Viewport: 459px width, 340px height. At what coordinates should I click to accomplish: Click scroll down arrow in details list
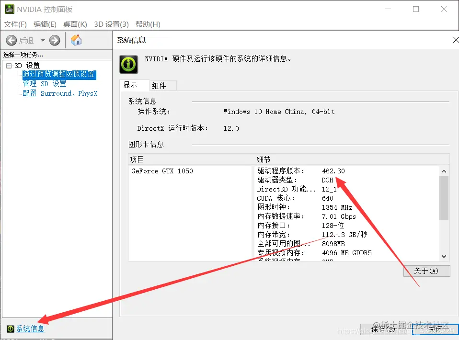click(x=444, y=256)
